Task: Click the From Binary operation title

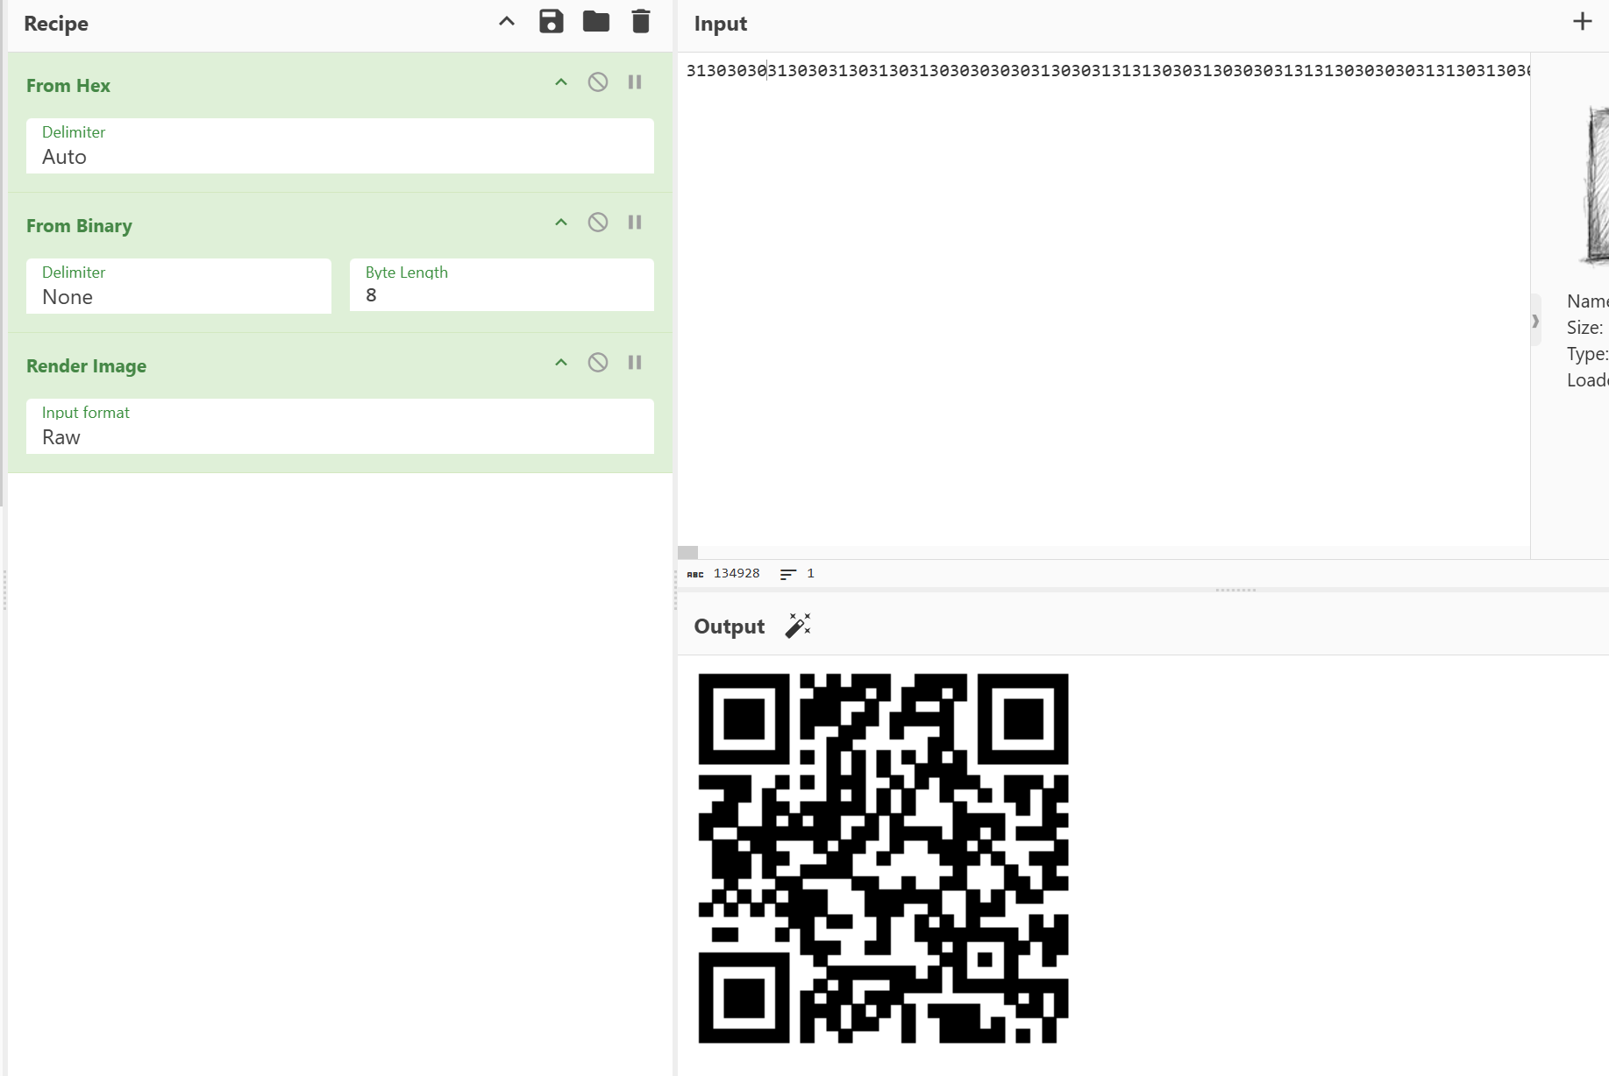Action: [79, 226]
